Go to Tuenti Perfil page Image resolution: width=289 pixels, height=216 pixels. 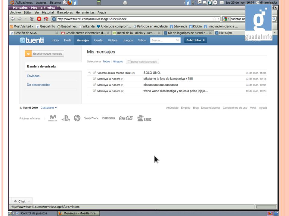tap(68, 40)
